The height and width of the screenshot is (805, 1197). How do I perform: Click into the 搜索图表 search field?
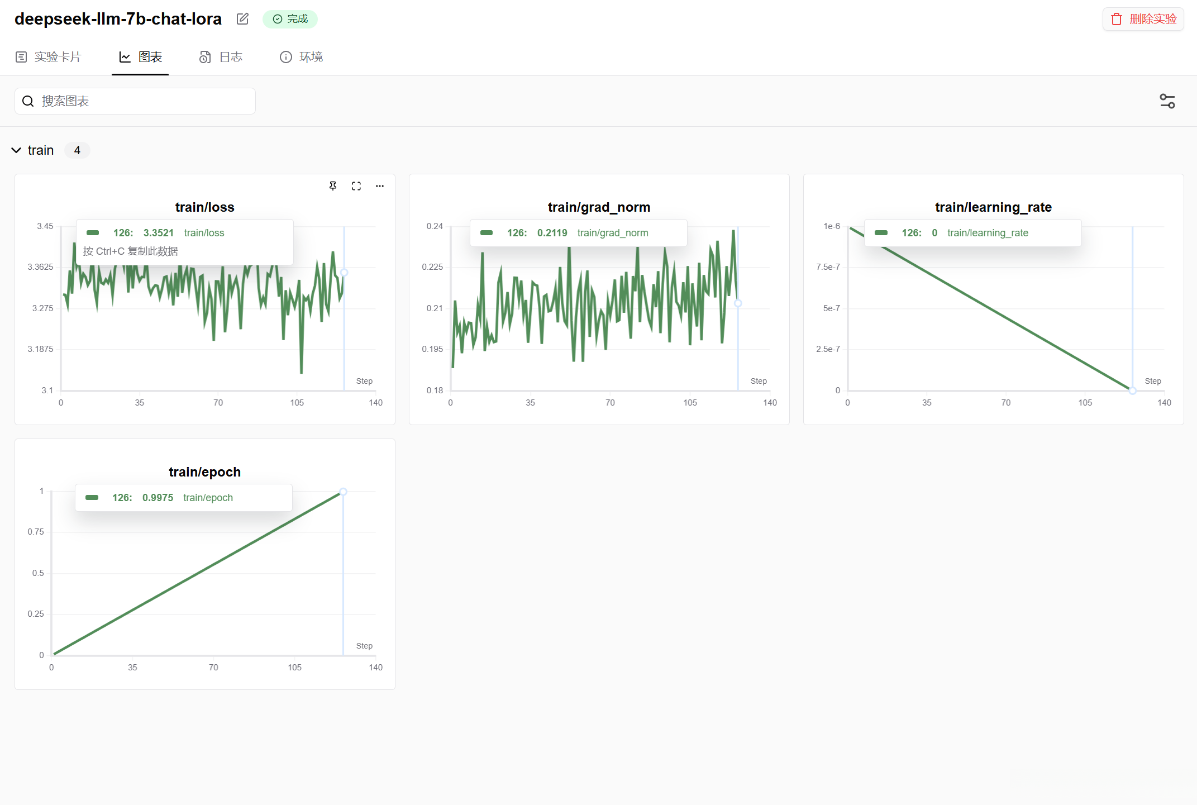click(145, 101)
